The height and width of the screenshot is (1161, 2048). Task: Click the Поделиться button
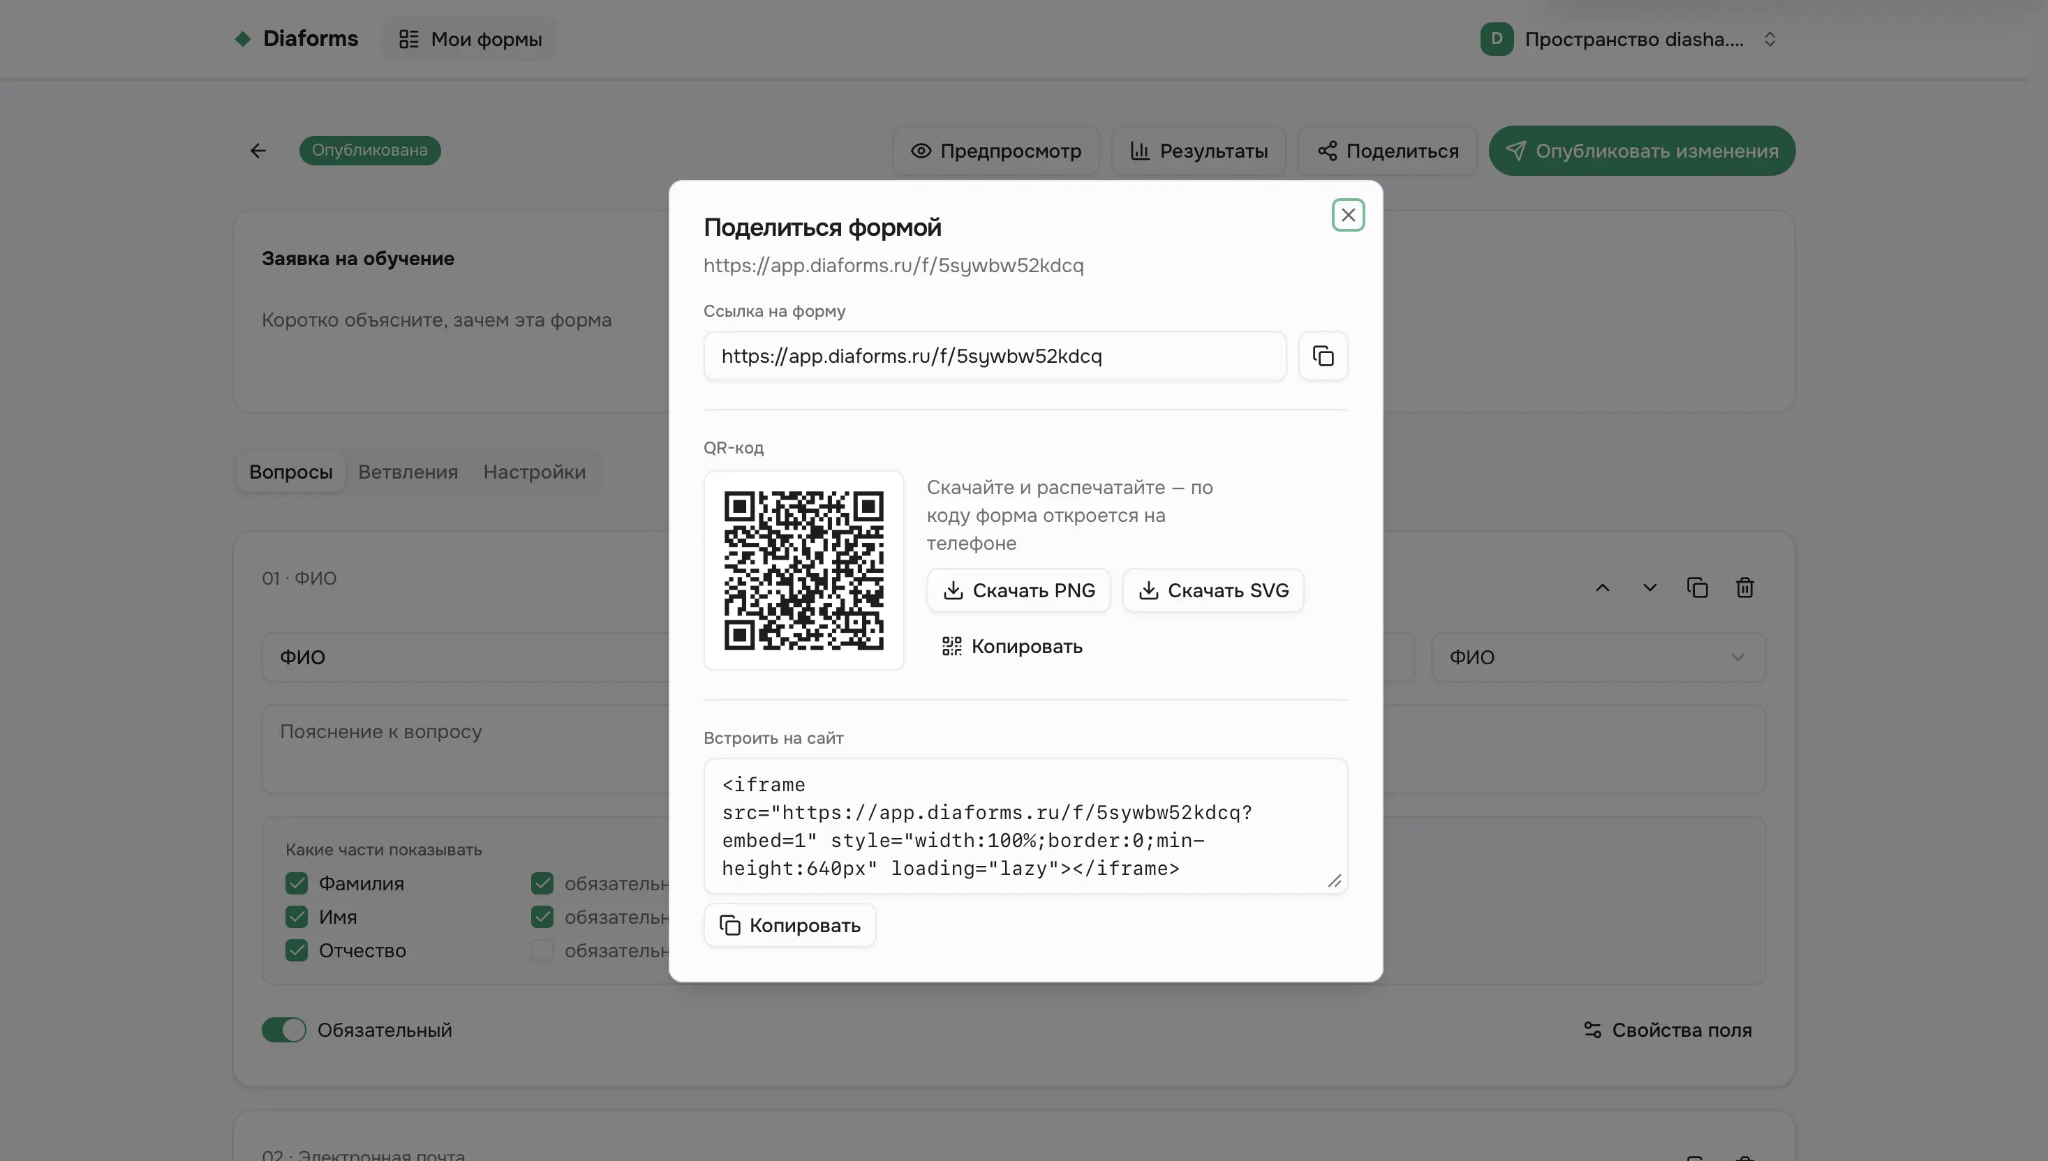[x=1388, y=151]
